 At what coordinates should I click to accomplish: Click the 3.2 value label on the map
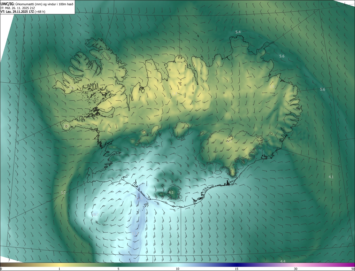click(x=63, y=193)
